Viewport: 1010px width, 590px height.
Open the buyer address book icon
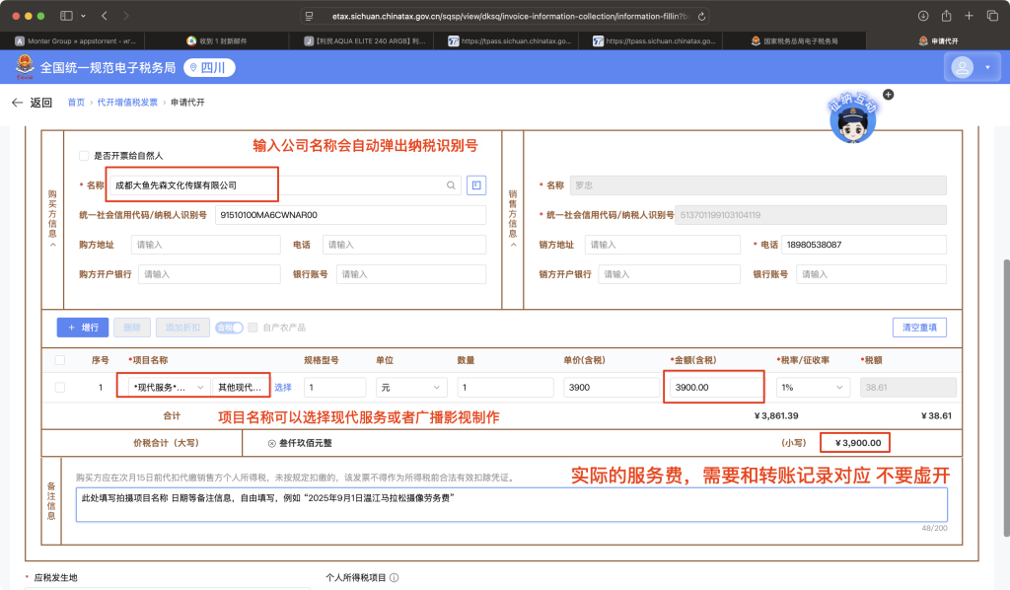(476, 184)
